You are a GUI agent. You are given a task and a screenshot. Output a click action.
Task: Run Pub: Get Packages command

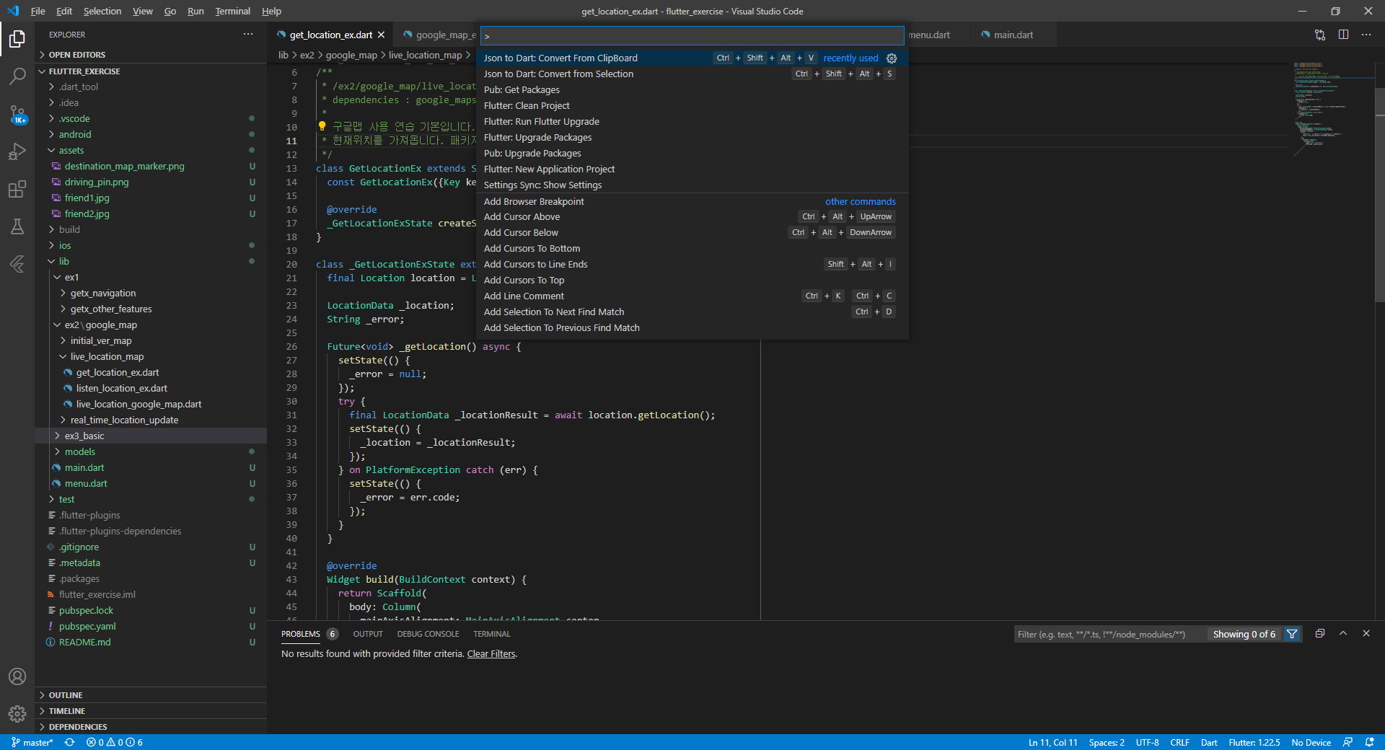point(692,90)
